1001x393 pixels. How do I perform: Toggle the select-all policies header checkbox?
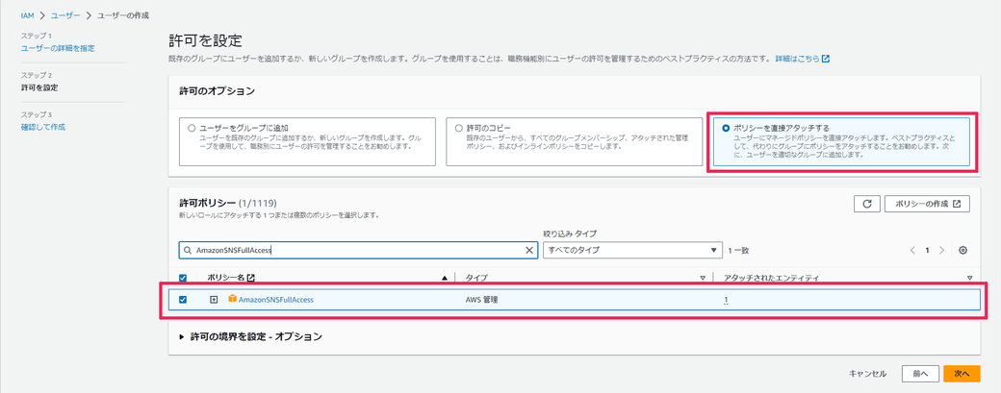pos(183,278)
